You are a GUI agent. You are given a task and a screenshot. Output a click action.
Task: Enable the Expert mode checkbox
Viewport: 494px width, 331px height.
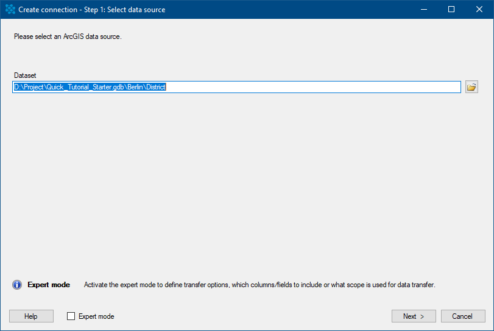point(71,316)
